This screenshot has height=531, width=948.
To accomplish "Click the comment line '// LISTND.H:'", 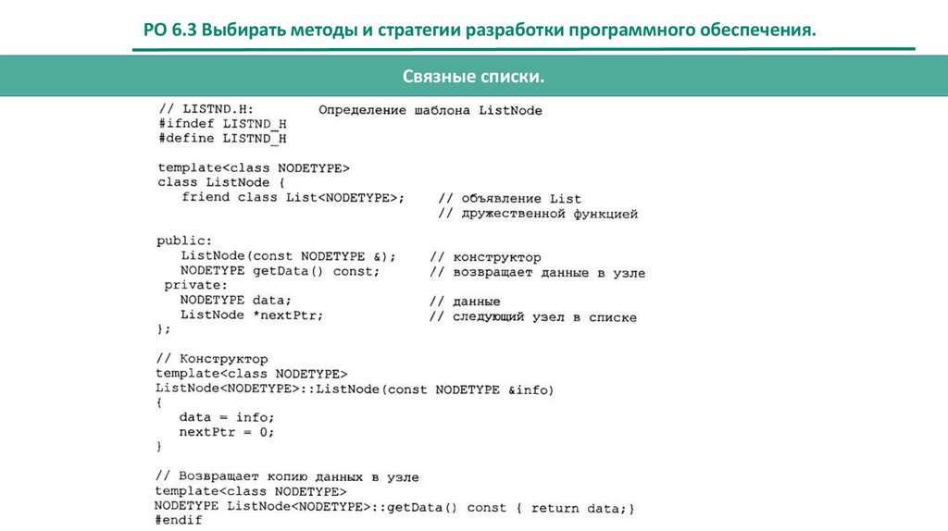I will pos(206,109).
